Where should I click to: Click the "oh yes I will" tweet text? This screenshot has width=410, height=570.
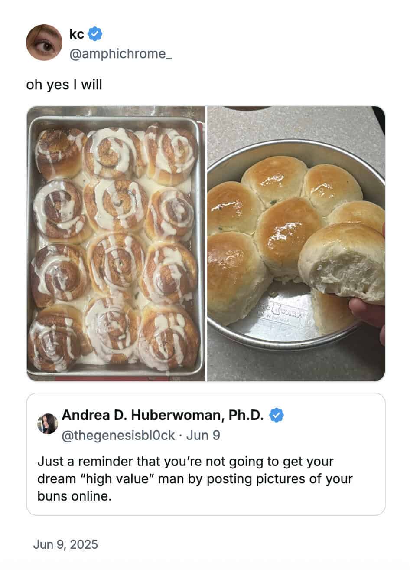[x=64, y=85]
